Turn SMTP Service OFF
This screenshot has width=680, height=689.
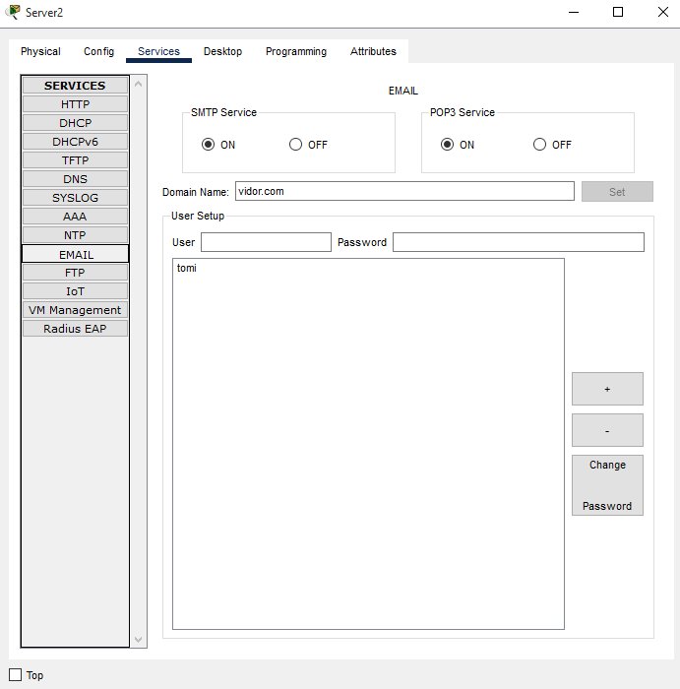295,145
